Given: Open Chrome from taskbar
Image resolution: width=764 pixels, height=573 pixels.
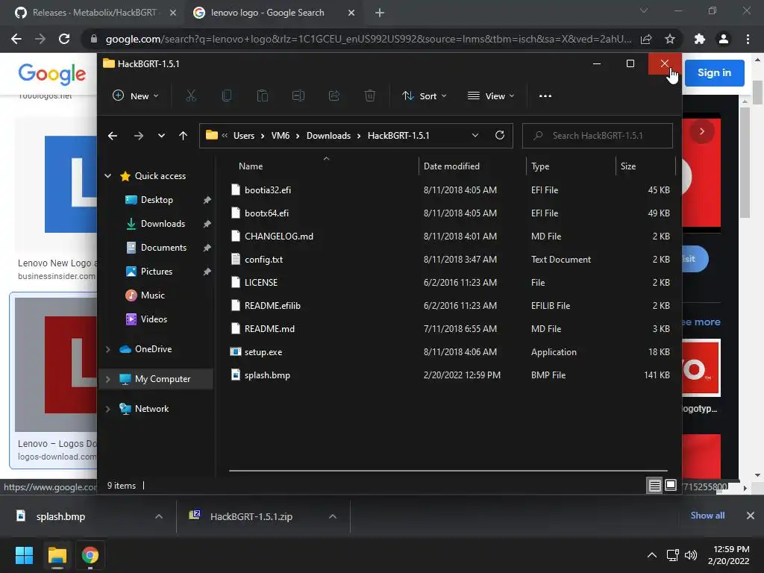Looking at the screenshot, I should click(90, 555).
